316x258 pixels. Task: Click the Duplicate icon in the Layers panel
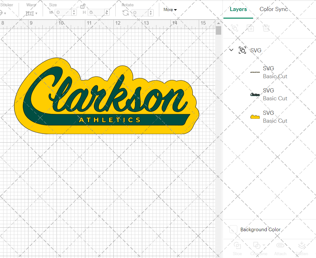[x=250, y=28]
